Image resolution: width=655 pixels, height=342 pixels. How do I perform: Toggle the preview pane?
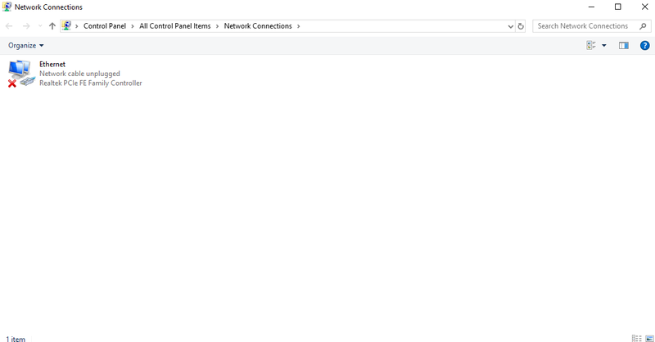point(624,46)
